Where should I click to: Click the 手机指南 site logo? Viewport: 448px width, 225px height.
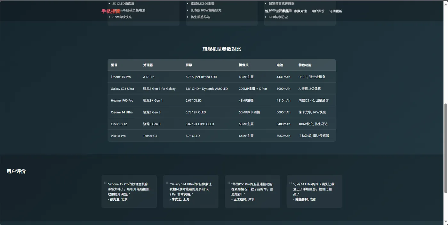[111, 11]
